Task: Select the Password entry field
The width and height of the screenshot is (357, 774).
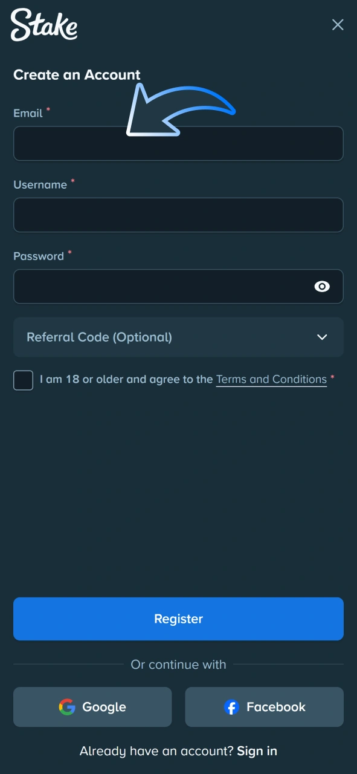Action: (163, 287)
